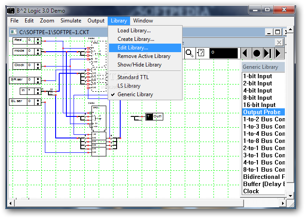Choose Show/Hide Library option

point(145,65)
